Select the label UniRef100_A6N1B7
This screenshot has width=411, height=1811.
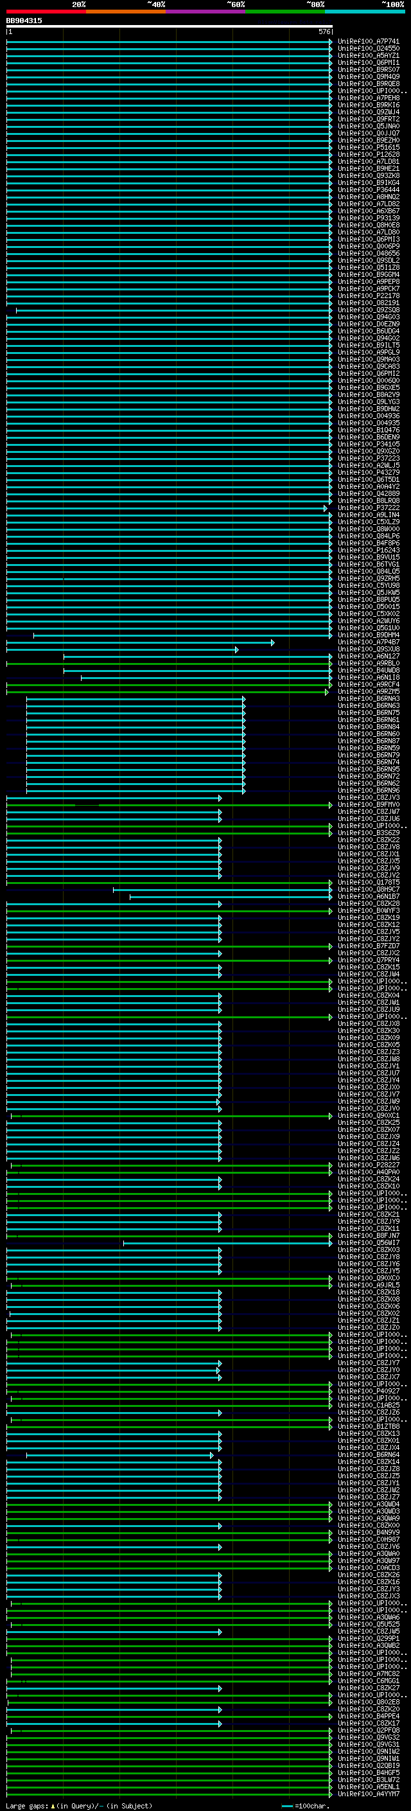(x=369, y=896)
